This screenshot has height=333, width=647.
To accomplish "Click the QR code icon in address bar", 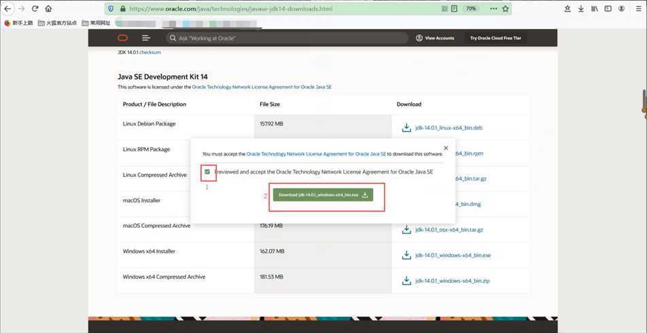I will tap(444, 8).
